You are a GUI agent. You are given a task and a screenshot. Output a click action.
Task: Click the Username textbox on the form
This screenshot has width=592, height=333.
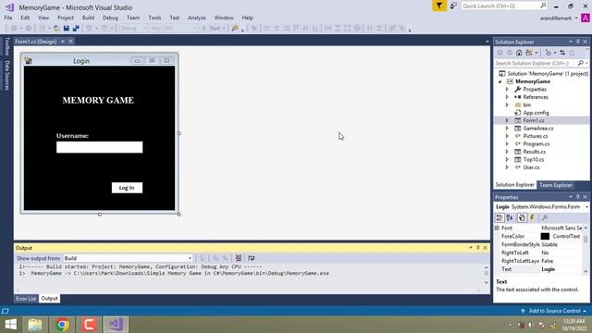[100, 147]
